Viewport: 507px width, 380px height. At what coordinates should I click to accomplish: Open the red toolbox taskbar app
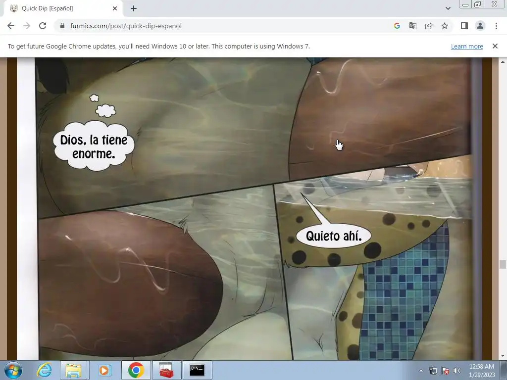pos(166,370)
